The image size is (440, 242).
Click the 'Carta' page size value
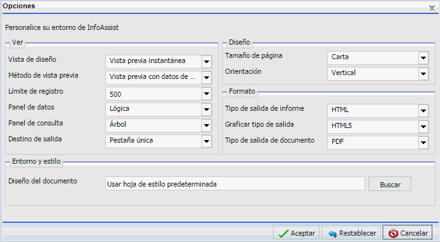point(373,58)
